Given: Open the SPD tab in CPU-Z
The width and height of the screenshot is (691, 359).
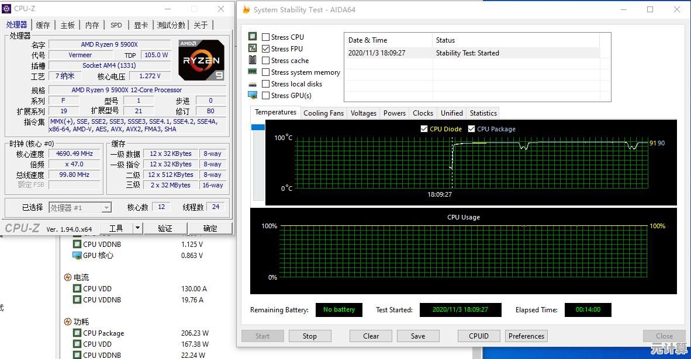Looking at the screenshot, I should click(x=116, y=25).
